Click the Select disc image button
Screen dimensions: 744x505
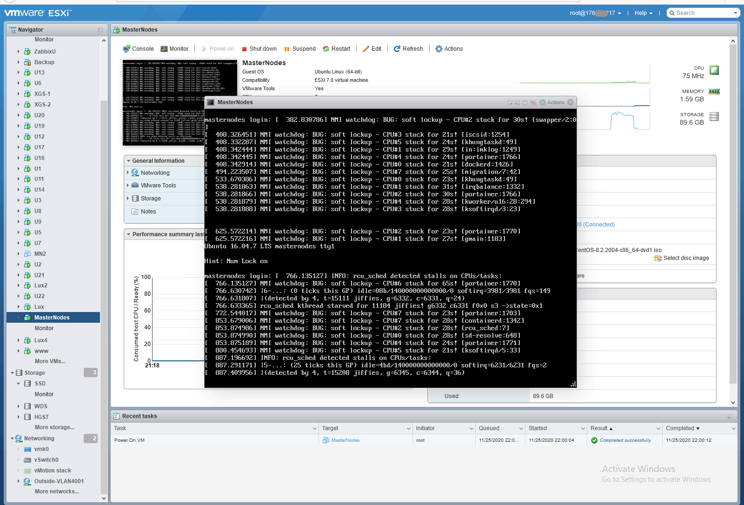click(x=682, y=258)
